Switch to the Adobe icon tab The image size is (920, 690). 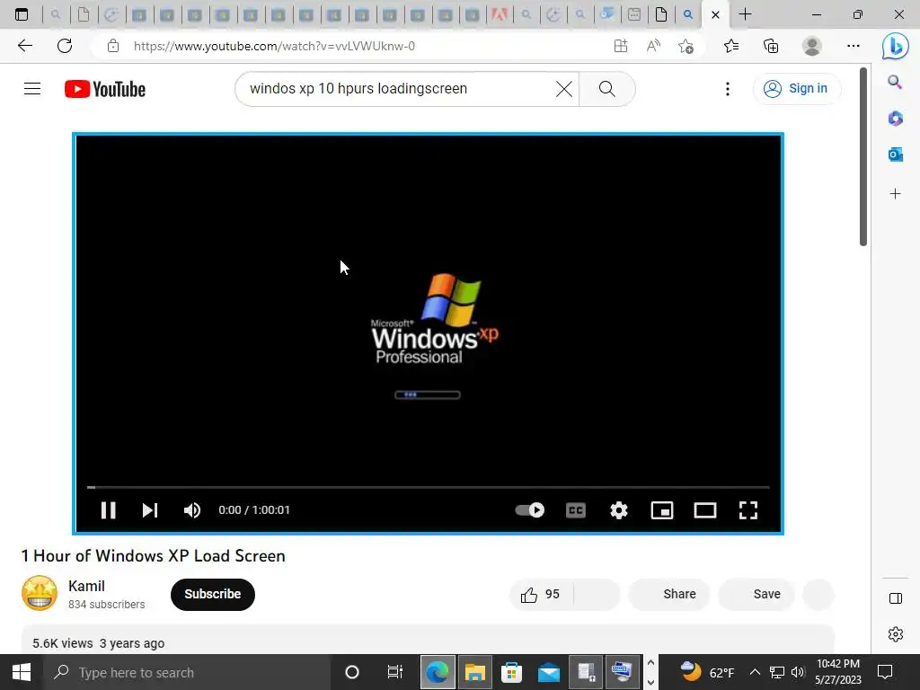tap(500, 14)
